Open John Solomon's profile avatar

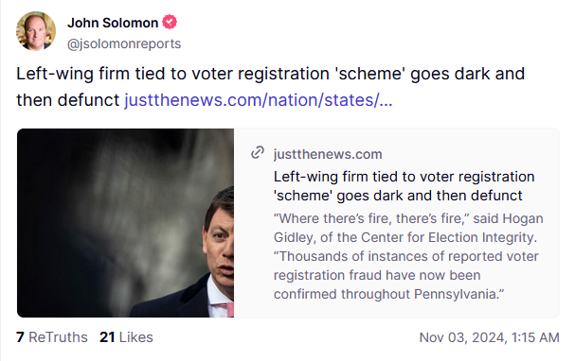tap(36, 31)
